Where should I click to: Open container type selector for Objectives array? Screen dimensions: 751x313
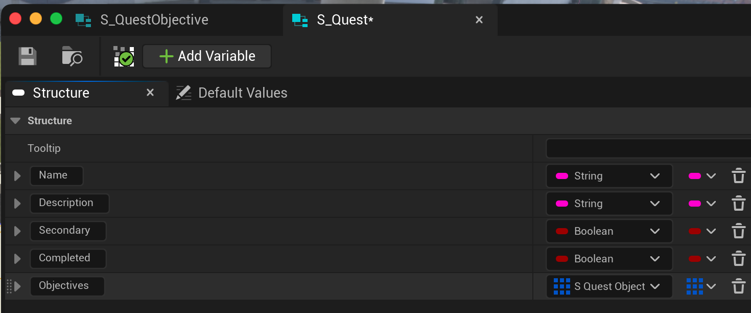coord(701,286)
